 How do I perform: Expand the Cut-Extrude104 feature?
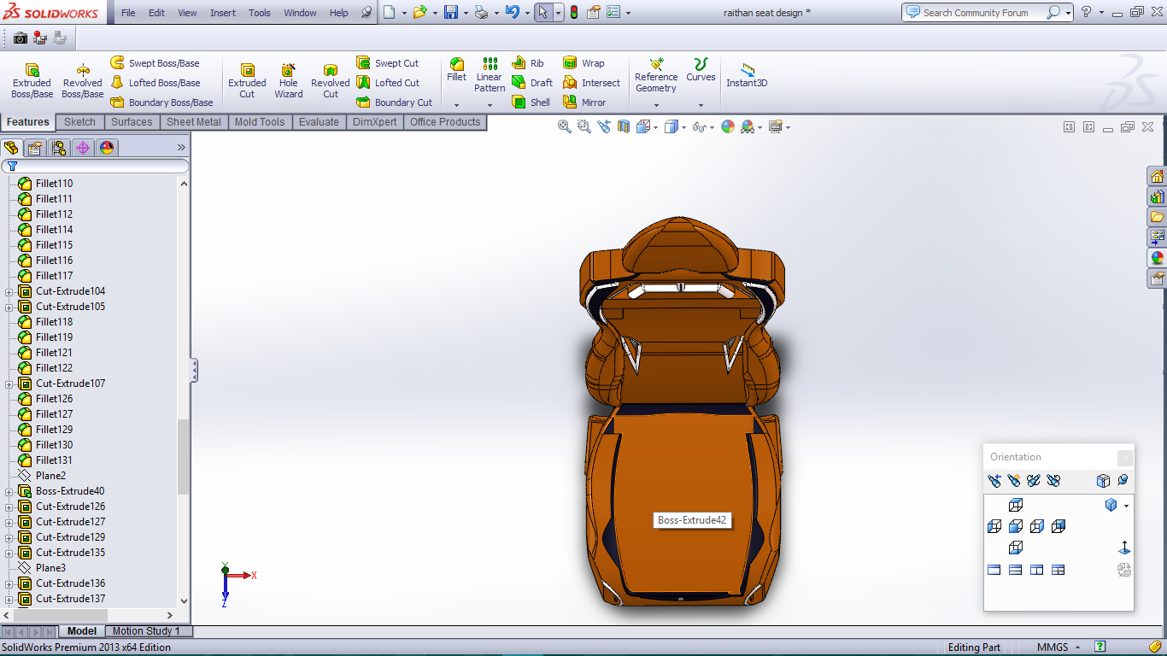pos(9,291)
